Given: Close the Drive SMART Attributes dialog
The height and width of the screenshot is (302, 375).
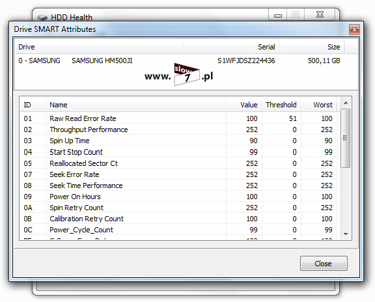Looking at the screenshot, I should click(x=354, y=30).
